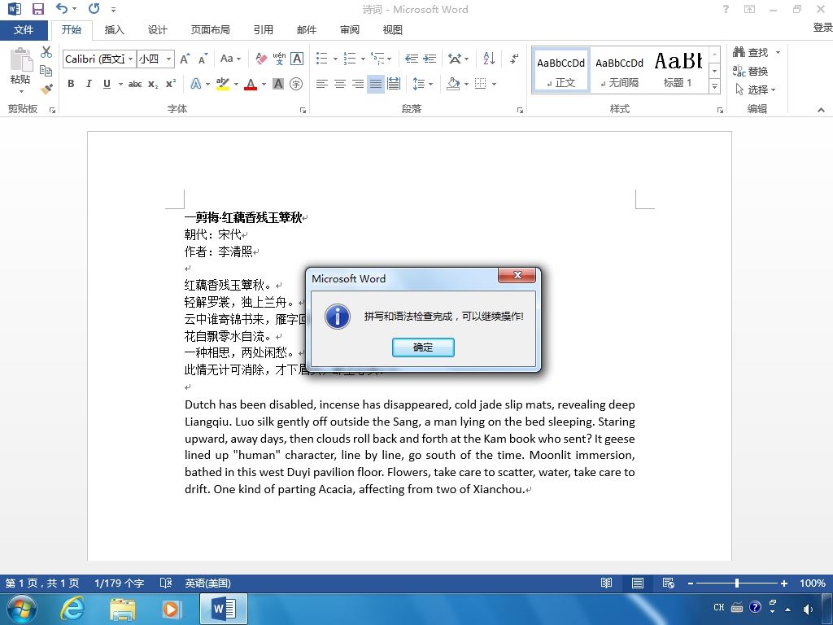This screenshot has height=625, width=833.
Task: Insert an enclosed character (circled 字)
Action: click(296, 84)
